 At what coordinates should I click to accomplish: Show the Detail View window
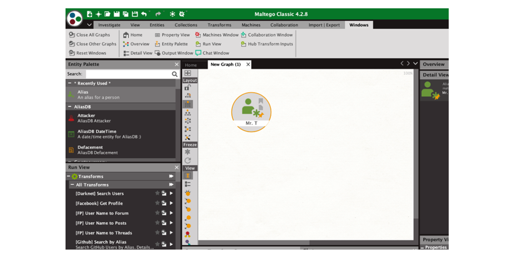click(x=138, y=53)
